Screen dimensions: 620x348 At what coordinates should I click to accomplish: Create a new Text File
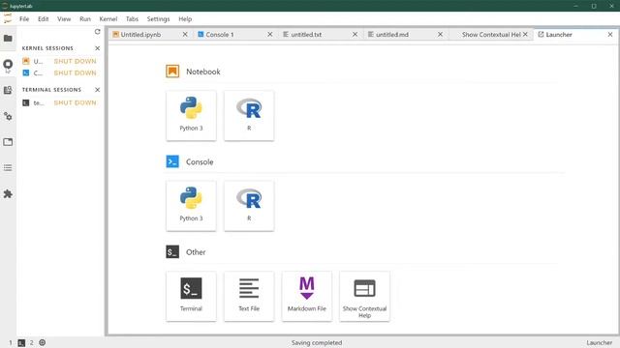pos(249,297)
